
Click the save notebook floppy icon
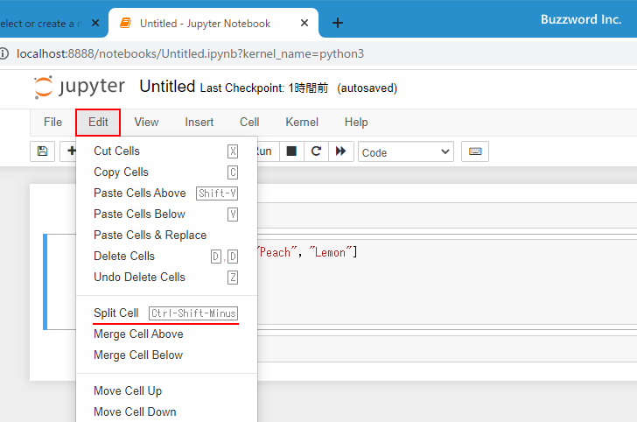coord(42,151)
